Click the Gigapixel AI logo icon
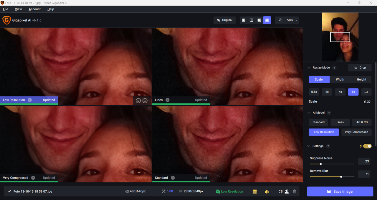 tap(6, 20)
